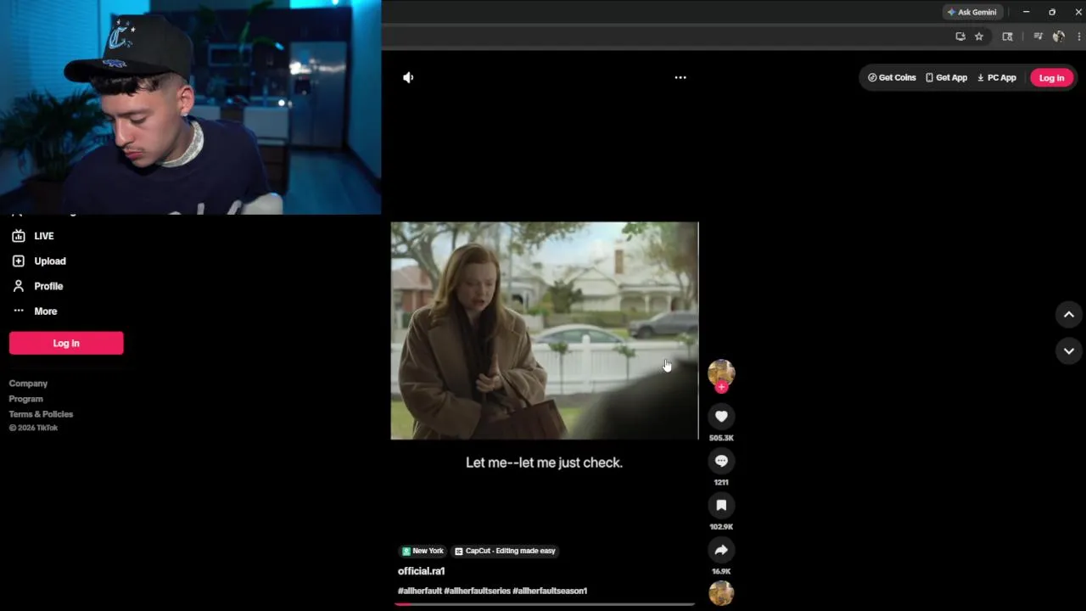The width and height of the screenshot is (1086, 611).
Task: Expand Terms & Policies footer section
Action: pos(41,414)
